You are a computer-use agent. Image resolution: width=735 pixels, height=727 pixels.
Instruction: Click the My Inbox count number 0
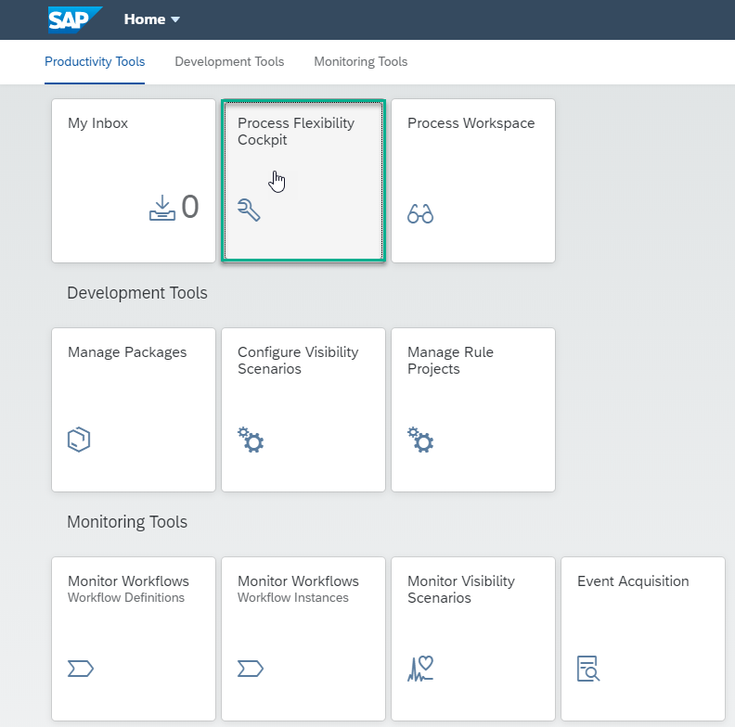click(189, 207)
